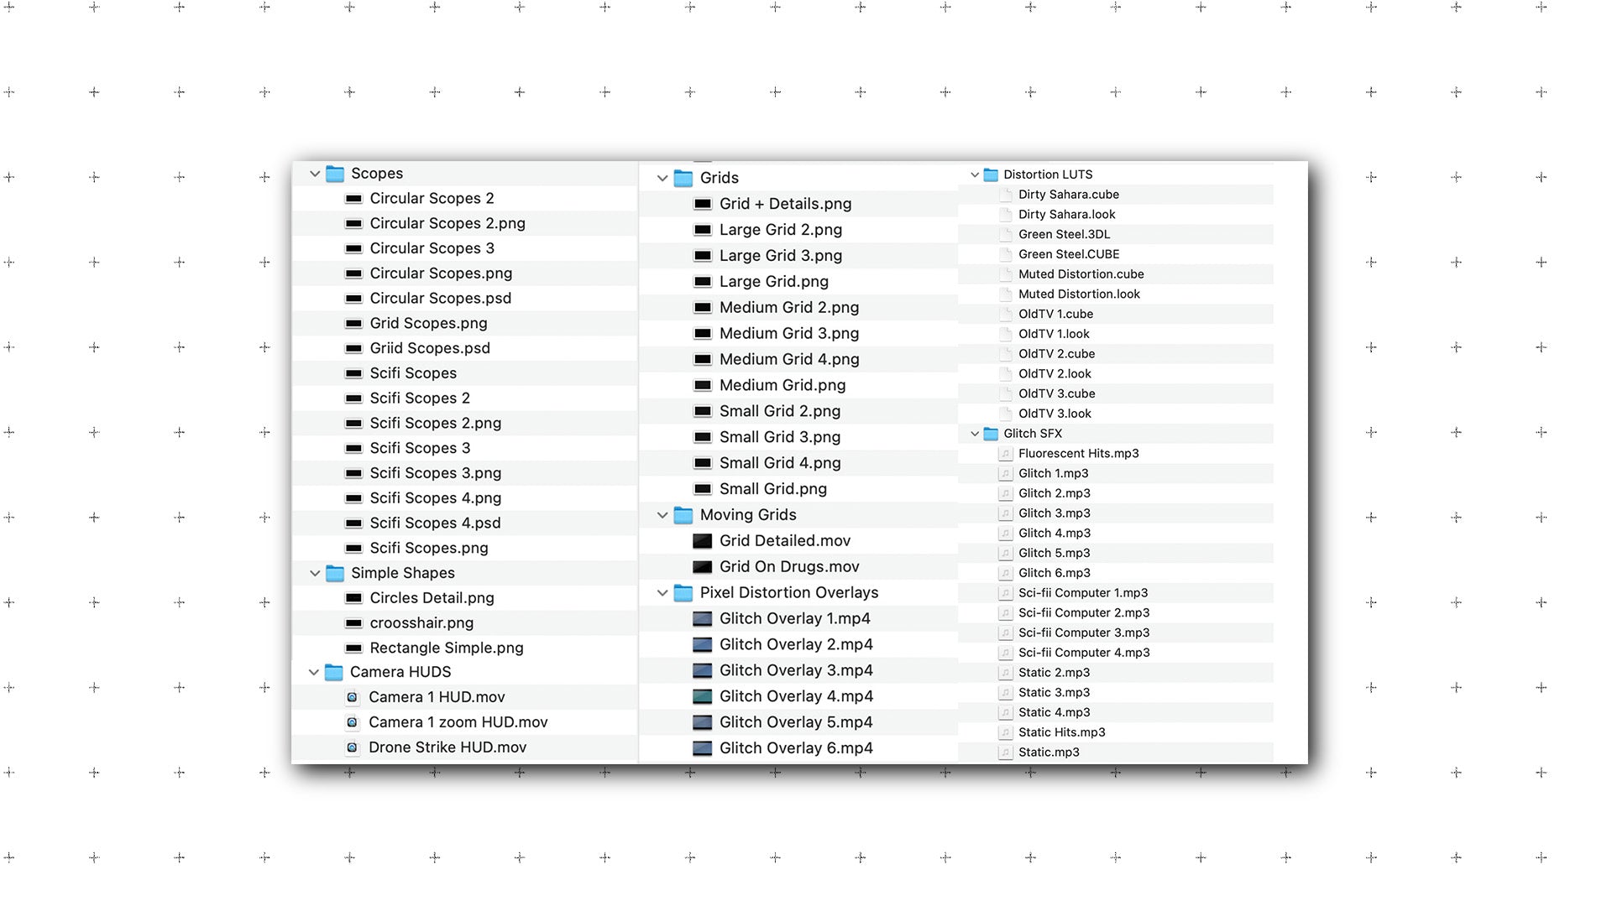Click the Glitch Overlay 4.mp4 thumbnail icon
Screen dimensions: 1612x906
tap(702, 696)
